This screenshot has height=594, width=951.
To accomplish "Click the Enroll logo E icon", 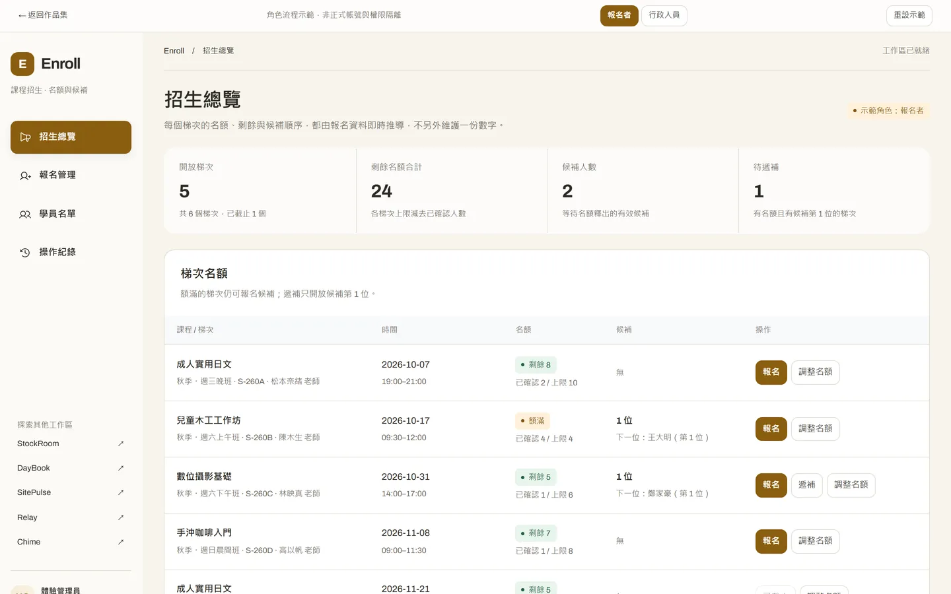I will coord(22,64).
